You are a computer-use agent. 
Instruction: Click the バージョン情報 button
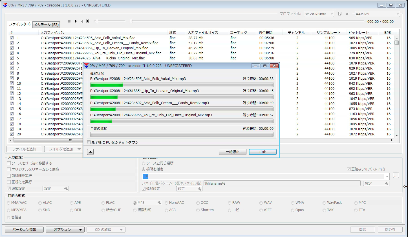tap(24, 230)
